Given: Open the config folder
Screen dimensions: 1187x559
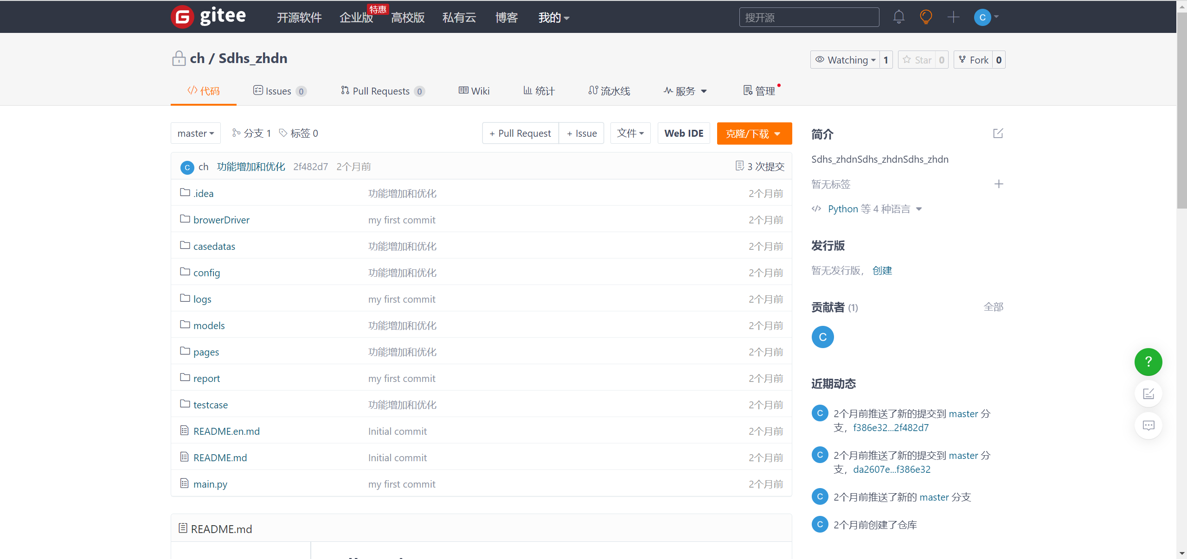Looking at the screenshot, I should tap(207, 273).
